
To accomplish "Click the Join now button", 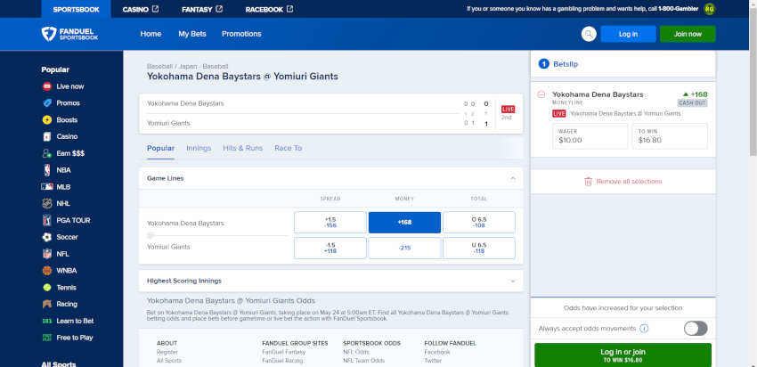I will (688, 34).
